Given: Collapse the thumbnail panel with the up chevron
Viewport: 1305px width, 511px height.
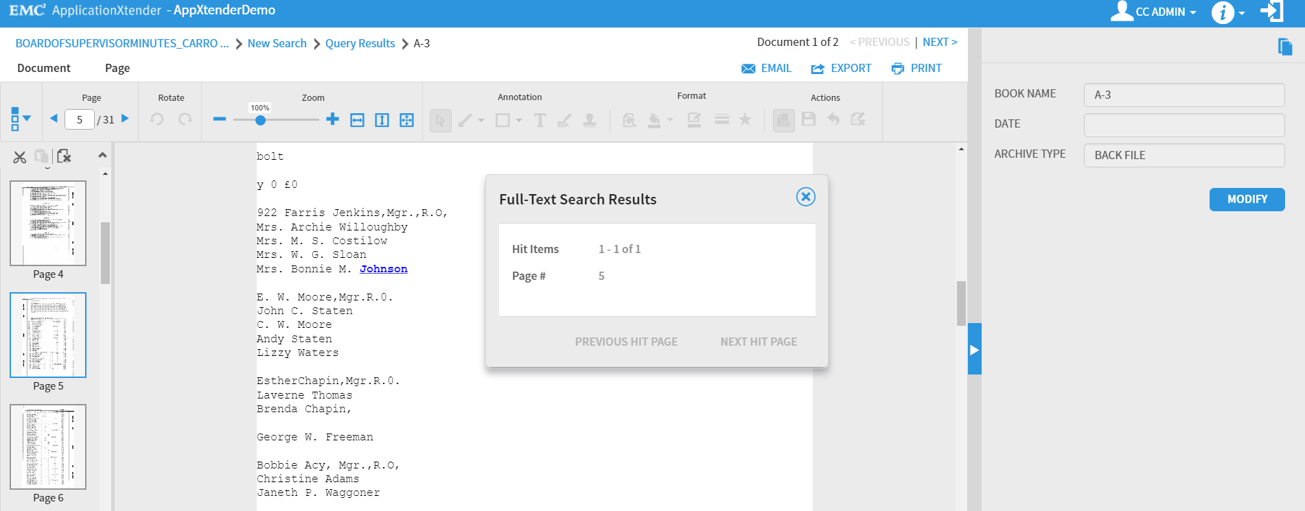Looking at the screenshot, I should [102, 155].
